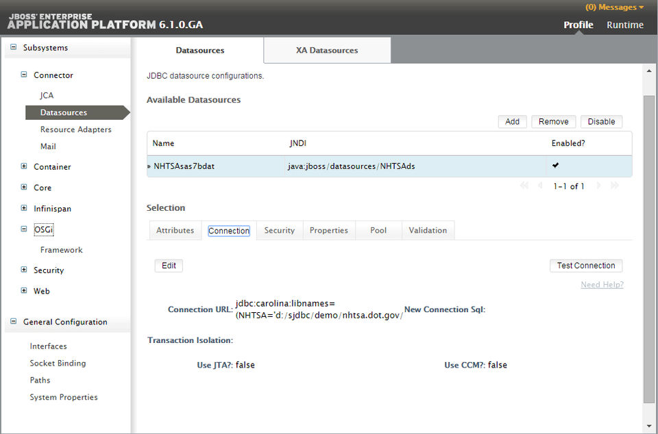
Task: Click the Remove datasource button
Action: tap(554, 121)
